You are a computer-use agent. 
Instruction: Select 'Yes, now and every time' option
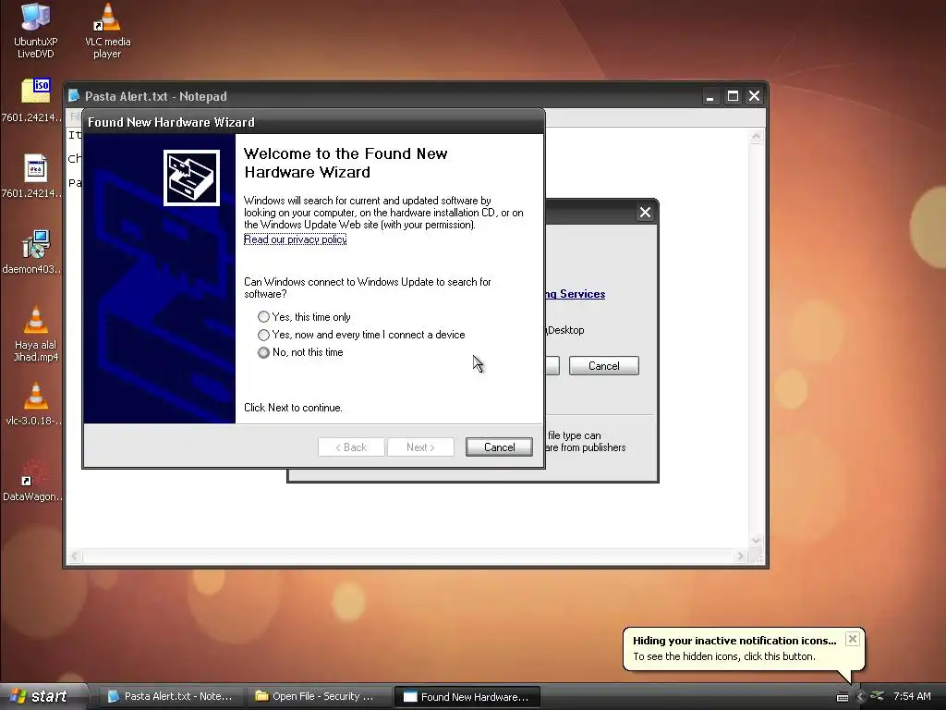361,335
